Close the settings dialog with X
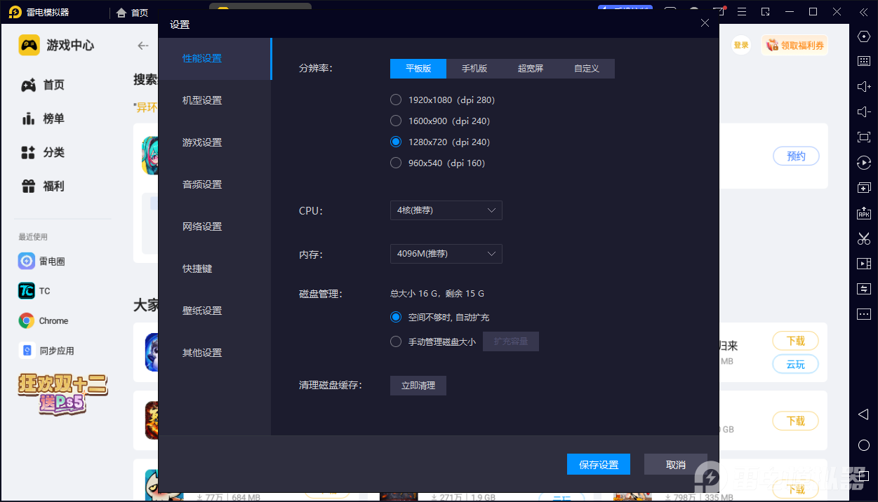Screen dimensions: 878x502 (705, 23)
